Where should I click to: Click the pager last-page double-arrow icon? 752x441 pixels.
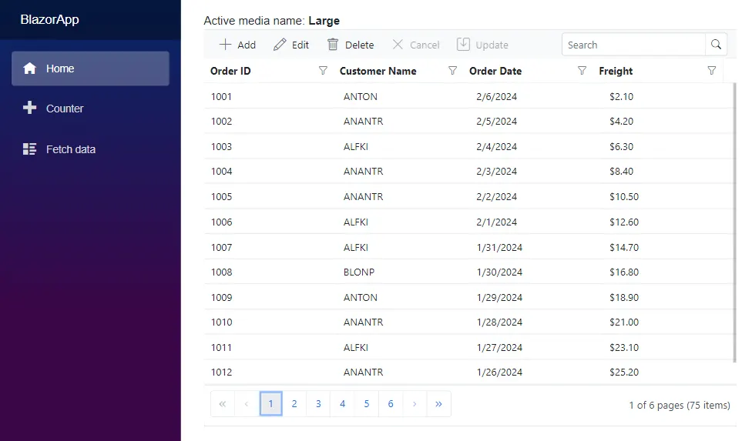pyautogui.click(x=438, y=403)
